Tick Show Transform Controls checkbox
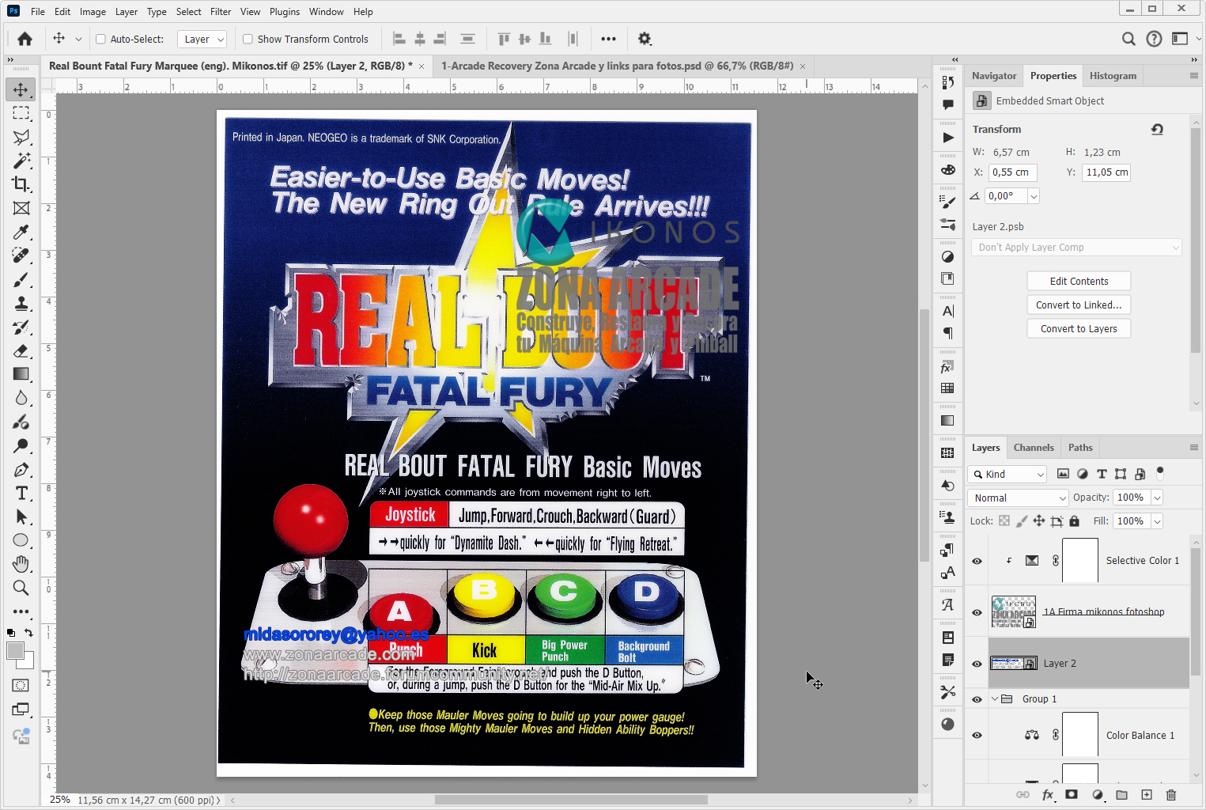 click(x=248, y=39)
